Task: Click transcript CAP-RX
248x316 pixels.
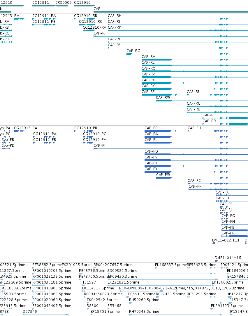Action: (148, 80)
